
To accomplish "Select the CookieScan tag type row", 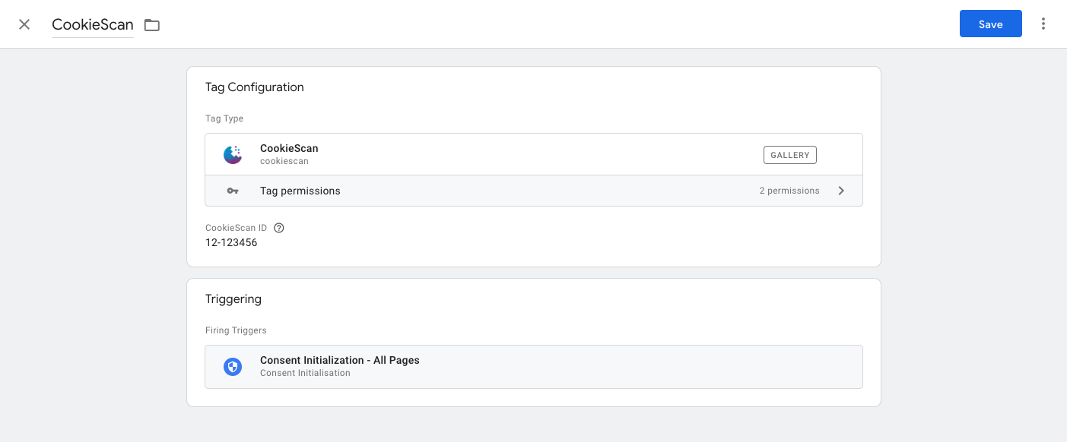I will click(x=534, y=155).
